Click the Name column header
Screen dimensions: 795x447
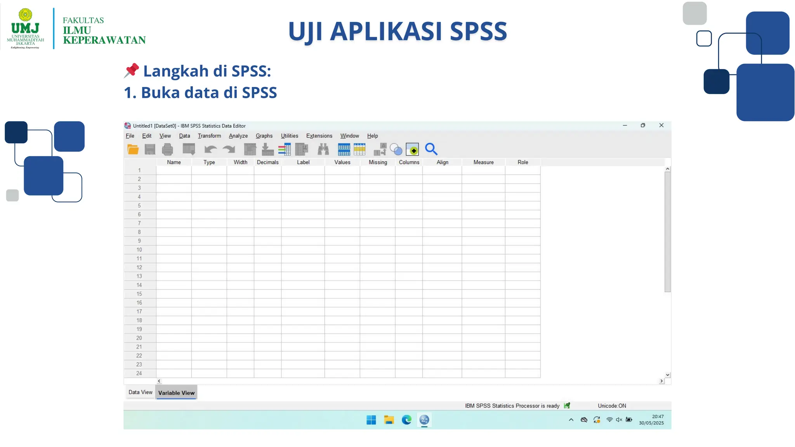coord(174,162)
